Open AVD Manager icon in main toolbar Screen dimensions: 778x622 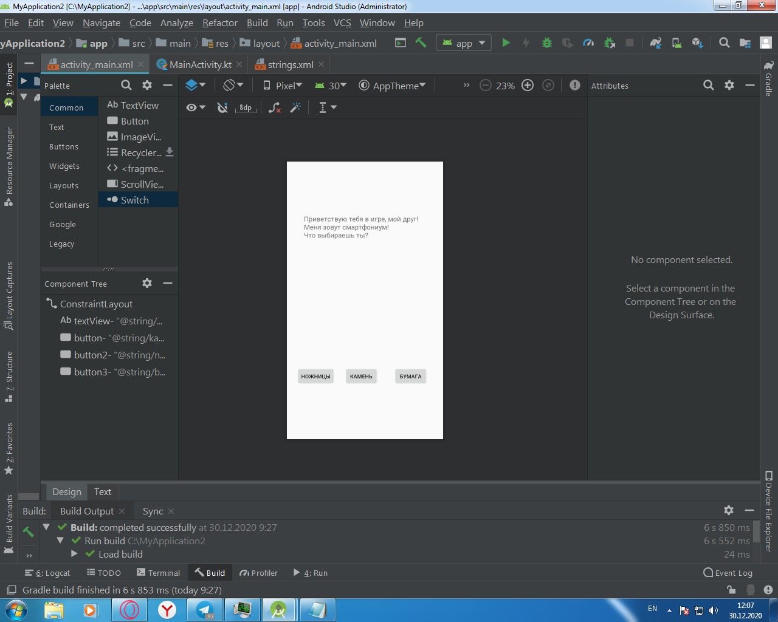point(676,43)
